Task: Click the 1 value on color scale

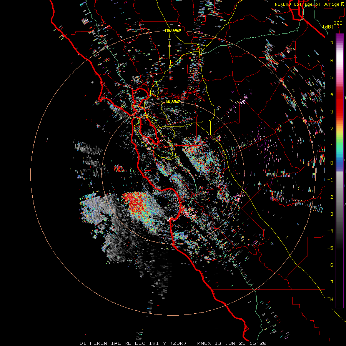Action: click(332, 146)
